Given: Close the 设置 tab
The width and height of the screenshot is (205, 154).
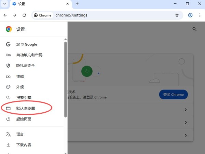Looking at the screenshot, I should pyautogui.click(x=67, y=4).
